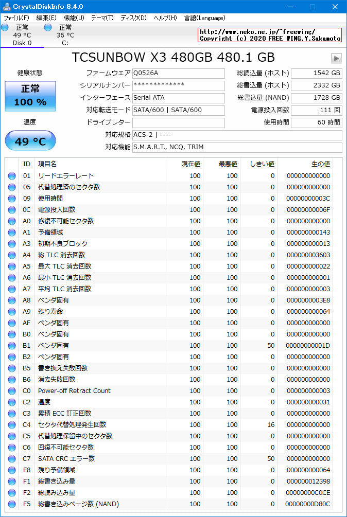Click status orb for 09 使用時間
This screenshot has height=517, width=347.
point(12,199)
